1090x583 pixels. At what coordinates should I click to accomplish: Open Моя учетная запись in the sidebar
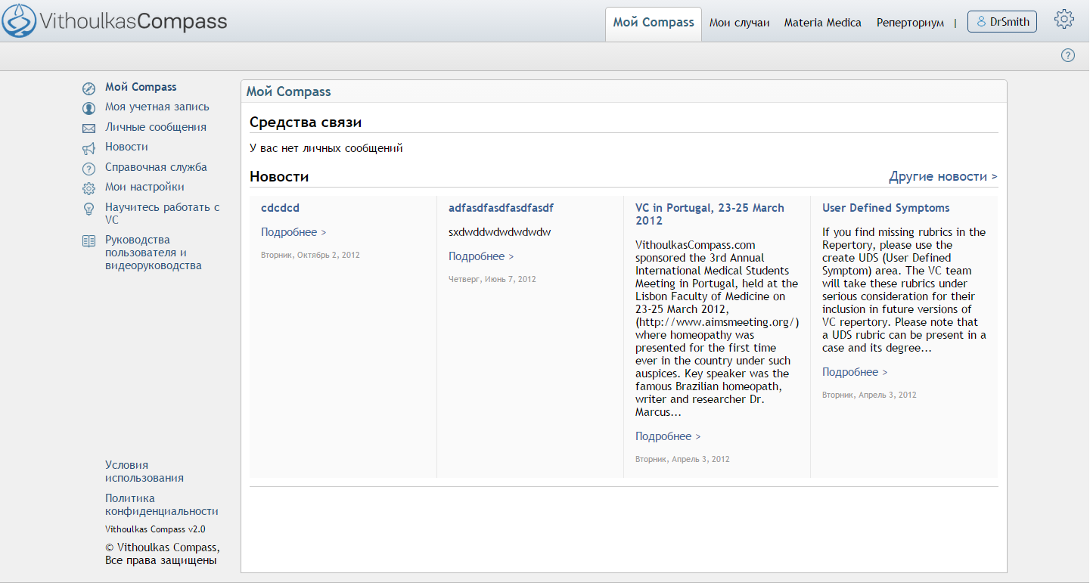pyautogui.click(x=157, y=107)
